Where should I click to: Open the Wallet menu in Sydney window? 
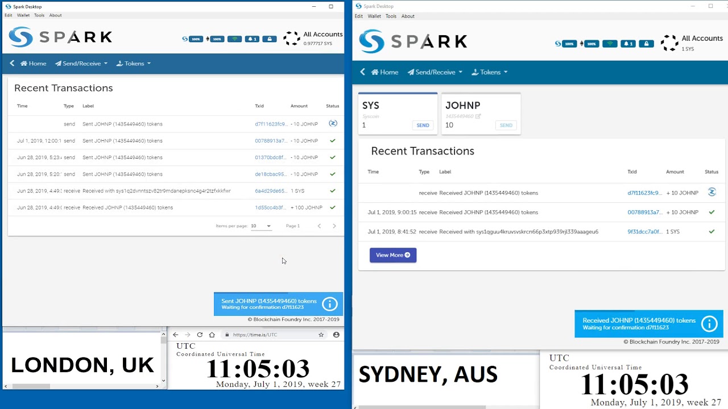(x=374, y=16)
